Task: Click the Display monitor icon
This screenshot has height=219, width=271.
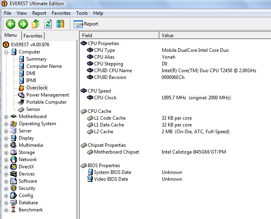Action: (x=14, y=138)
